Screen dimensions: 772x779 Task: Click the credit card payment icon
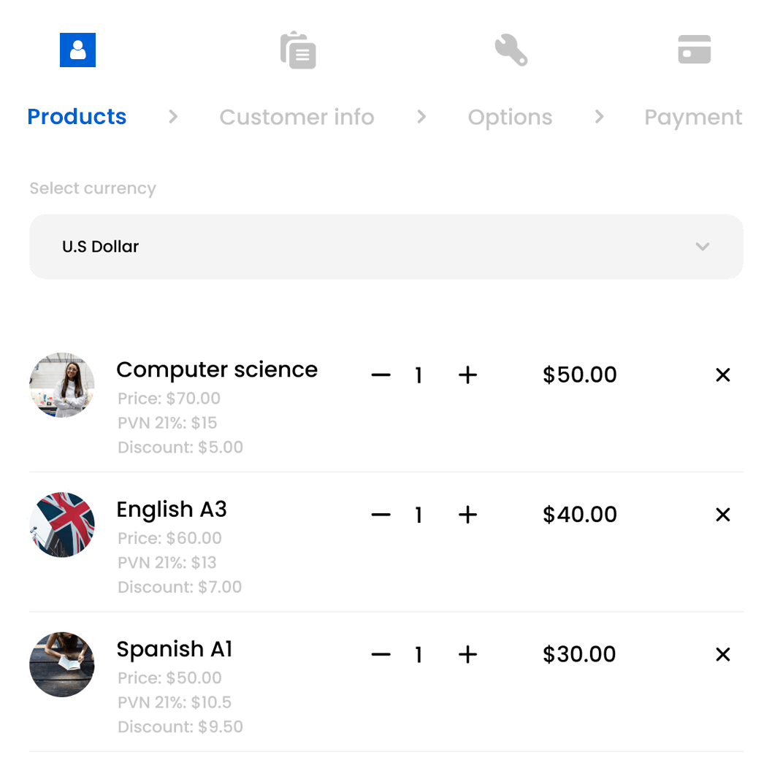(x=694, y=50)
